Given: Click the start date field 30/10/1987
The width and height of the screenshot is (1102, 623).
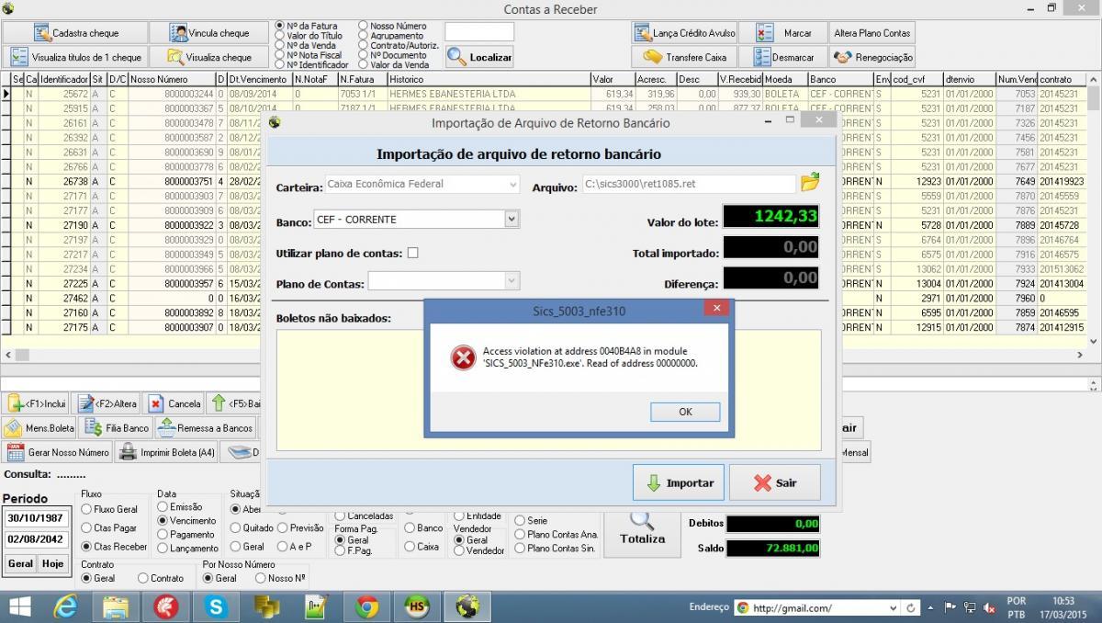Looking at the screenshot, I should click(x=37, y=518).
